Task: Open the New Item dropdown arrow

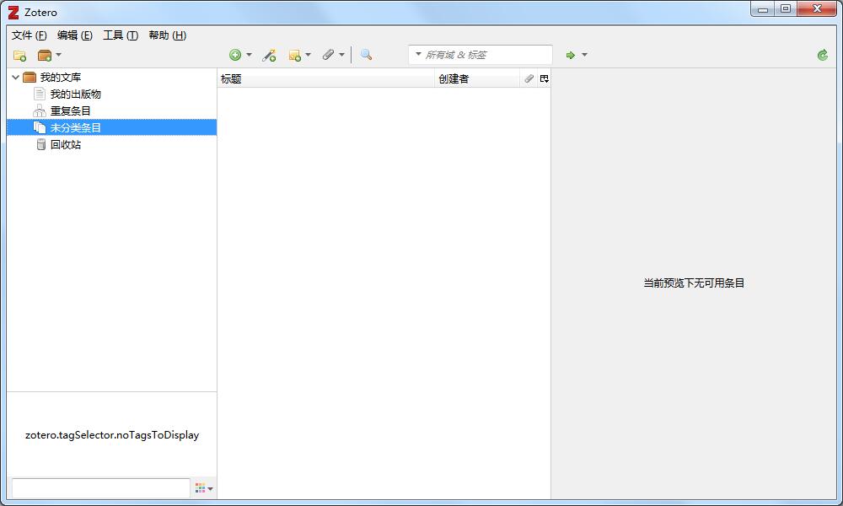Action: click(x=249, y=55)
